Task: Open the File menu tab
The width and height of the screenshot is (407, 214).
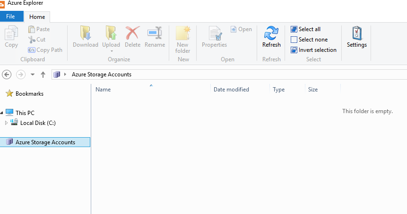Action: tap(11, 16)
